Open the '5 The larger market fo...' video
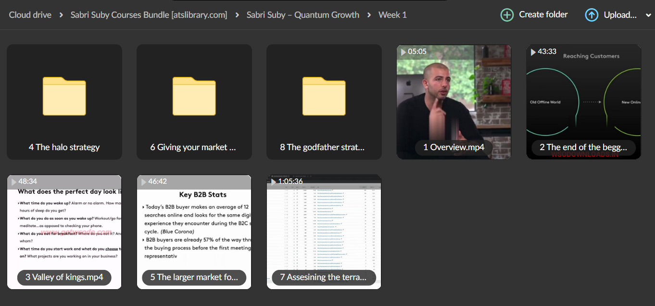 [194, 232]
